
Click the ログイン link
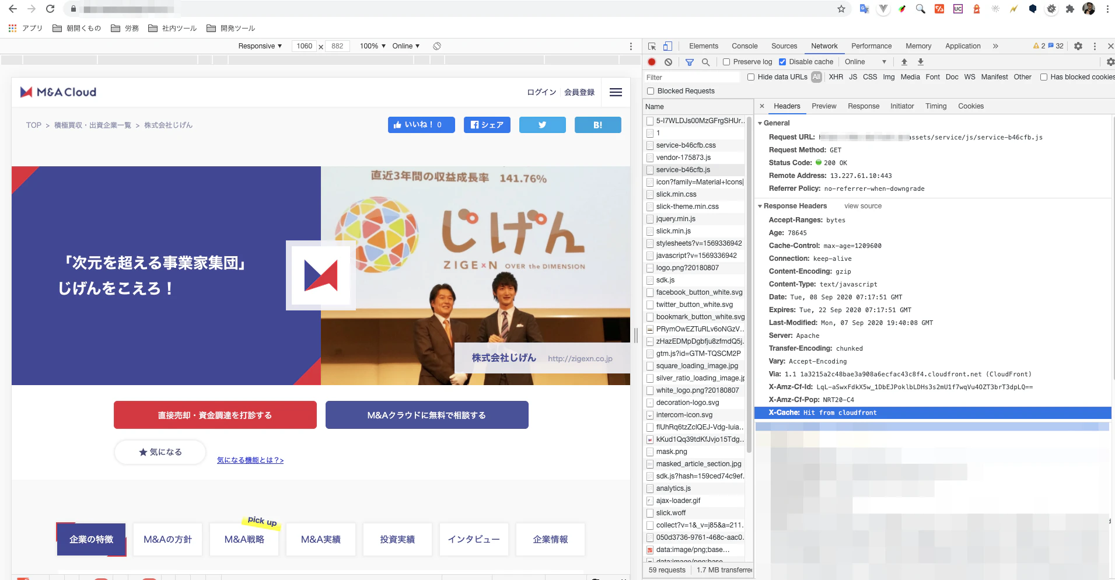click(541, 92)
